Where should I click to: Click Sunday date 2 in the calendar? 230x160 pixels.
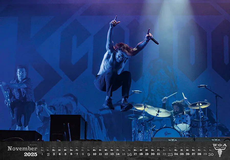click(x=48, y=154)
